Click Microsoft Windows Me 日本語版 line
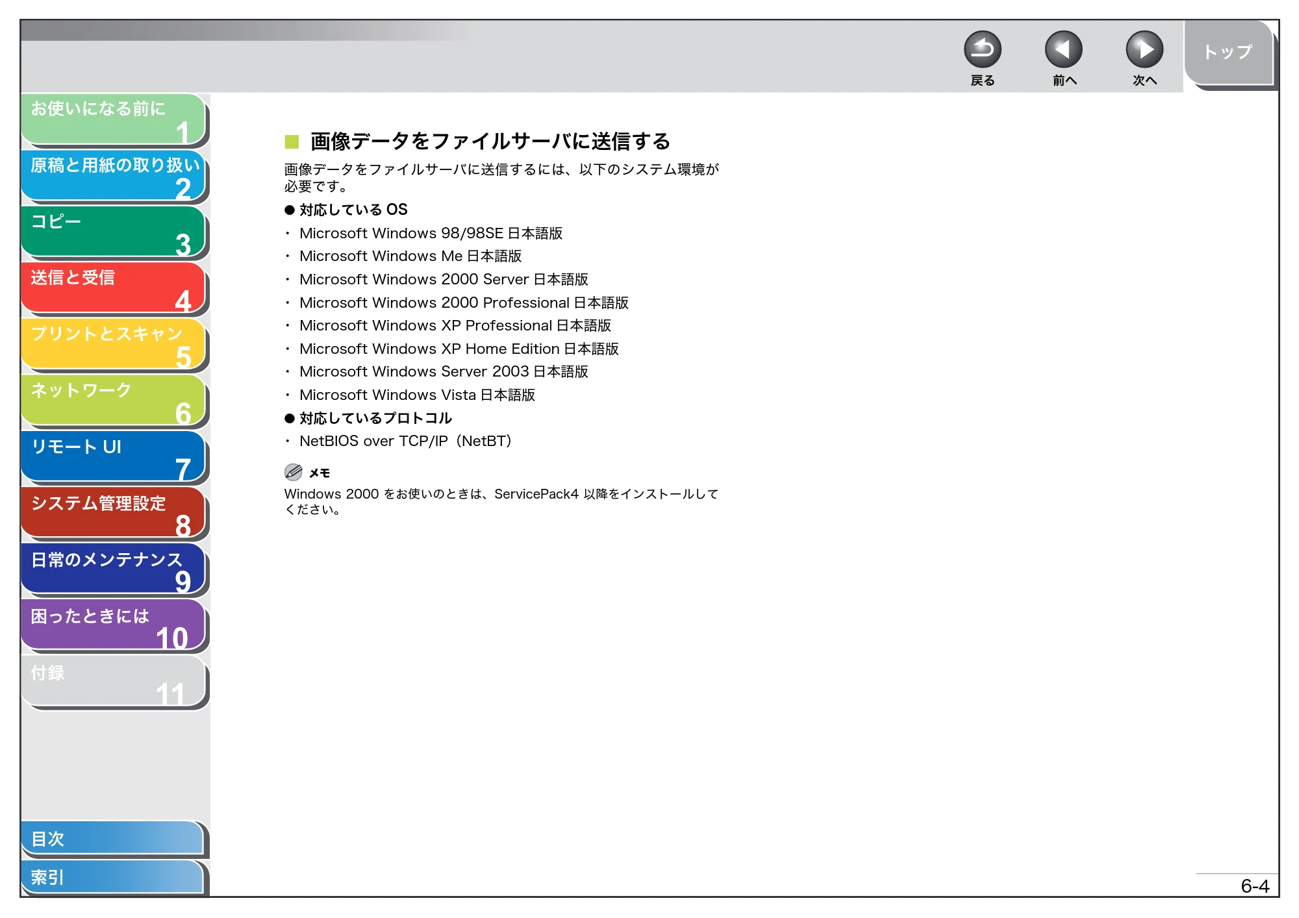The height and width of the screenshot is (918, 1299). pyautogui.click(x=410, y=256)
